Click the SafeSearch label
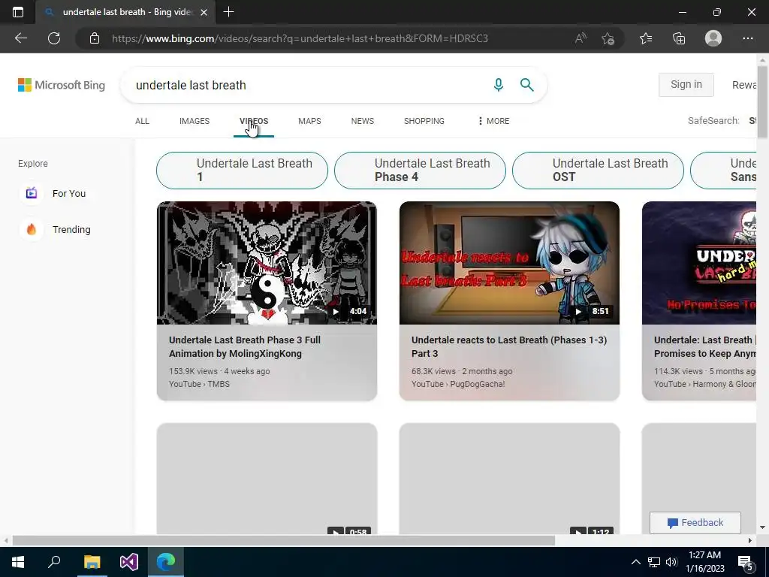This screenshot has height=577, width=769. point(713,121)
